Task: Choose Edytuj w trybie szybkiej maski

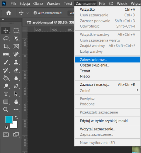Action: [107, 121]
